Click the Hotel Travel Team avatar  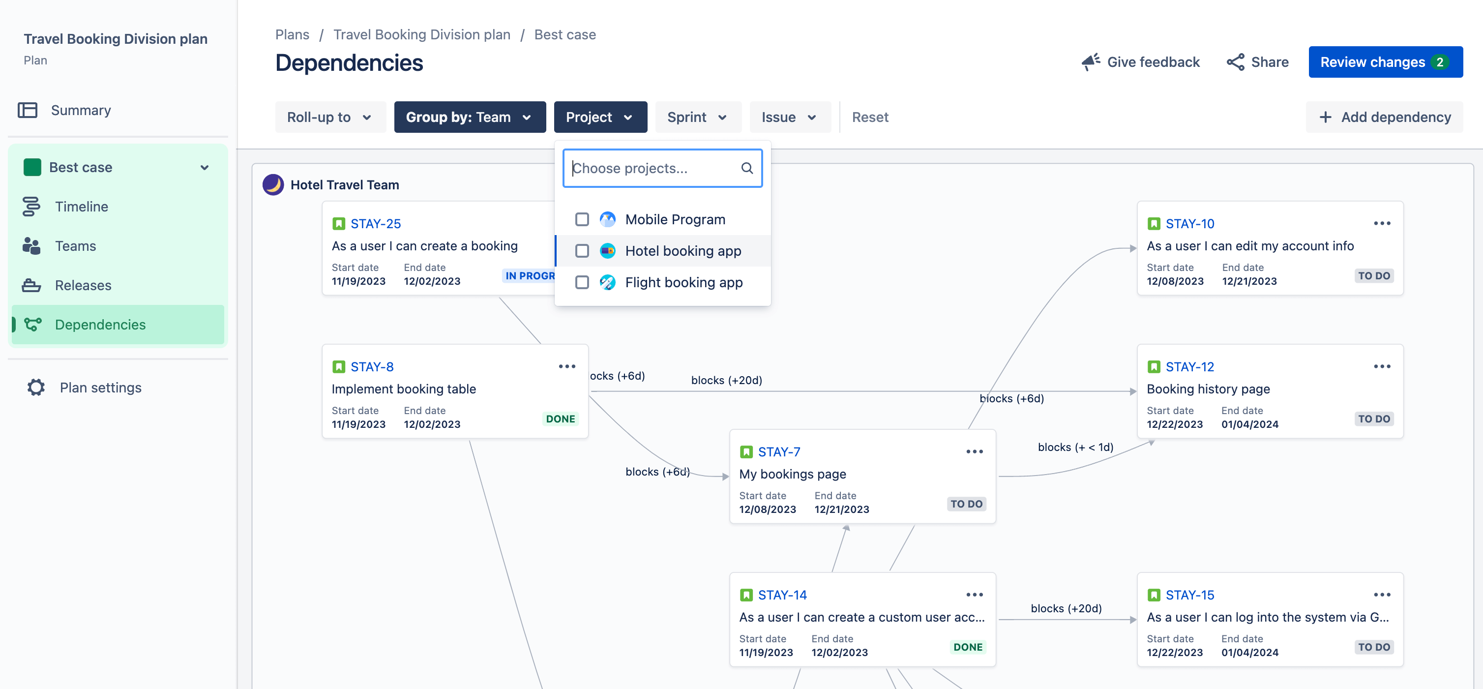(273, 185)
